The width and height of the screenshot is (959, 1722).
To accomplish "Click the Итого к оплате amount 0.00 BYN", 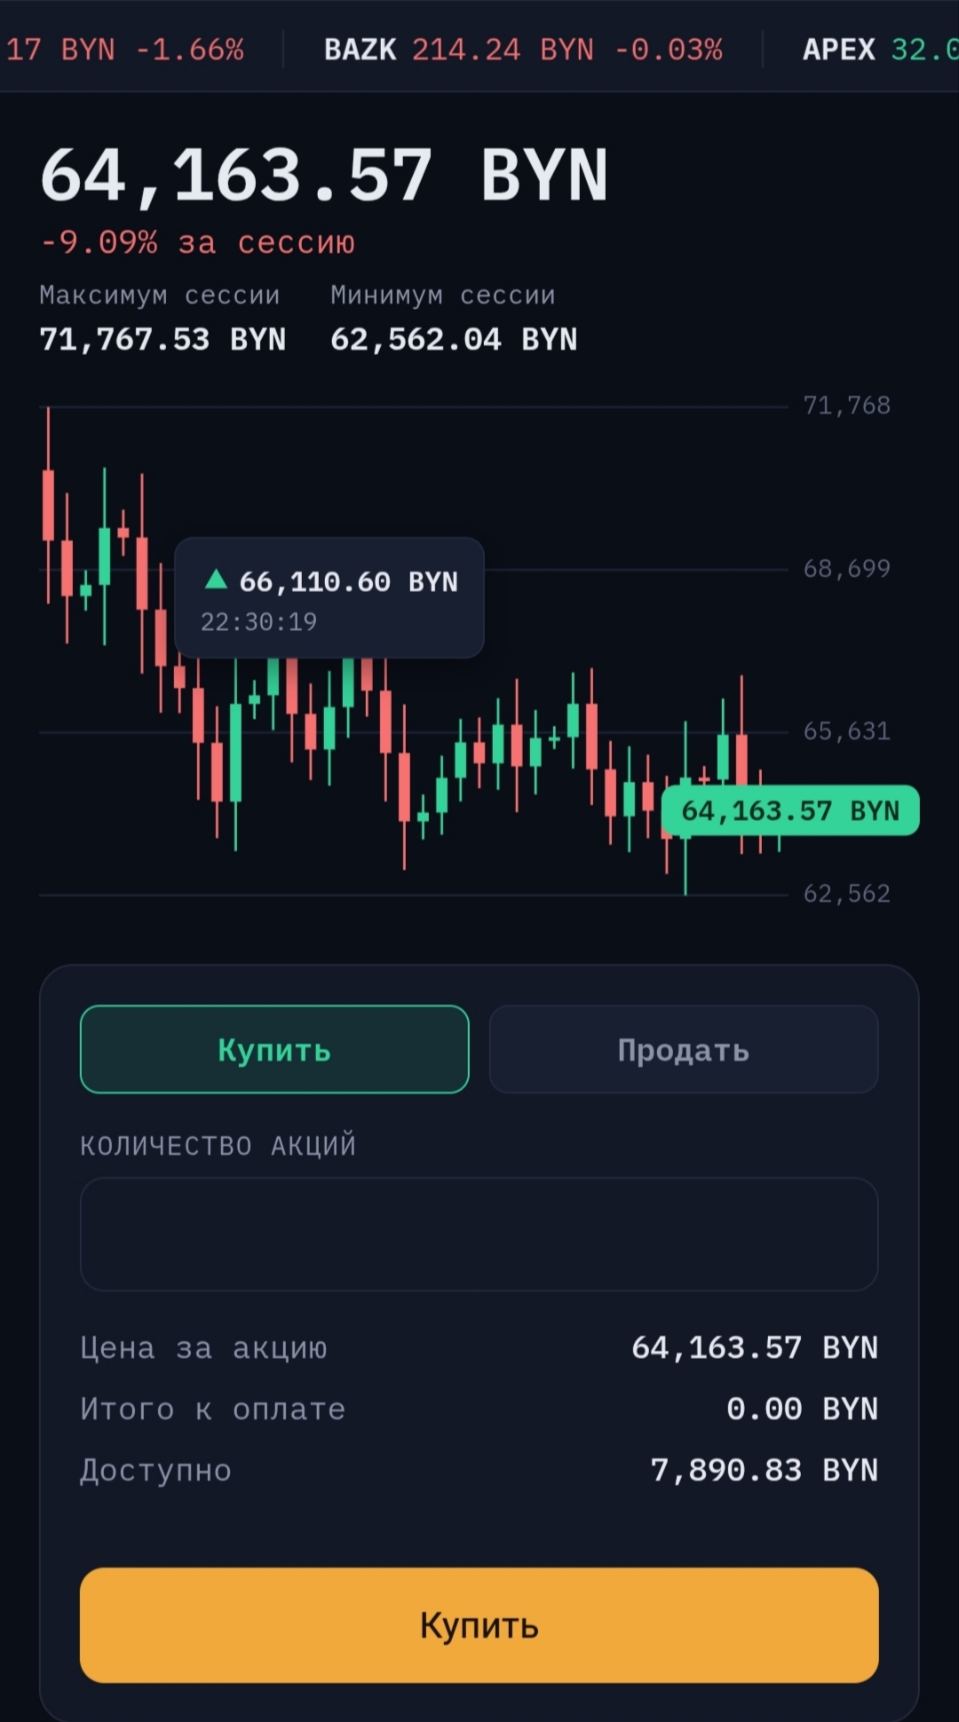I will tap(802, 1409).
